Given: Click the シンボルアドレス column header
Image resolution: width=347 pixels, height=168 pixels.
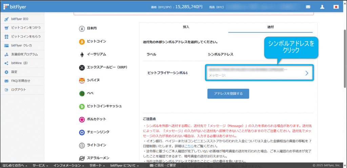Looking at the screenshot, I should click(221, 55).
